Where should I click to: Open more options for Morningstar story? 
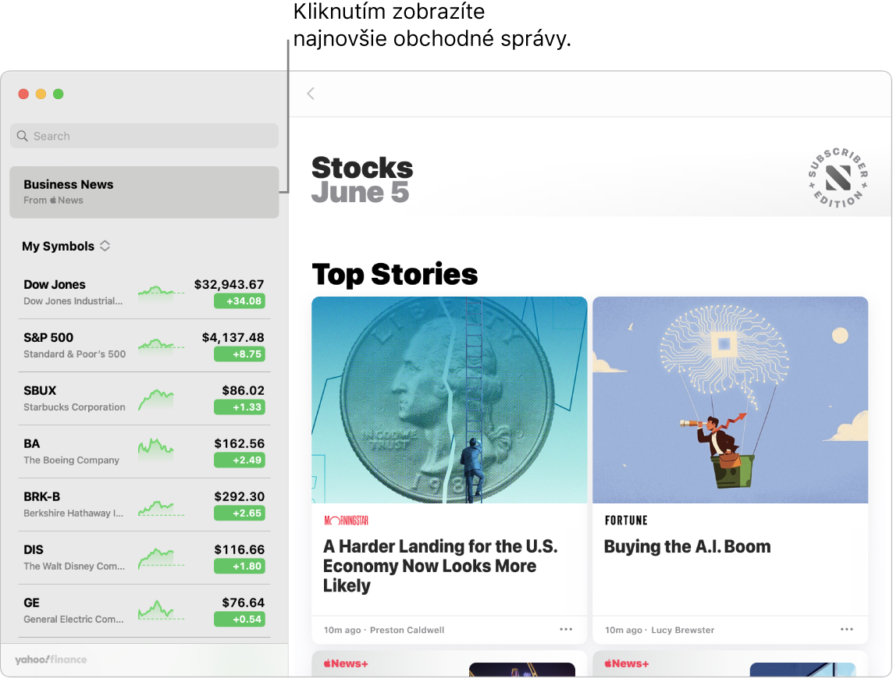pos(566,630)
